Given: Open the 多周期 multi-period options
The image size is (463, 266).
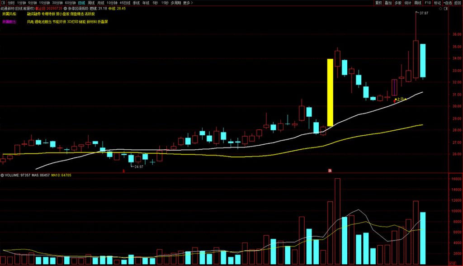Looking at the screenshot, I should pyautogui.click(x=175, y=3).
